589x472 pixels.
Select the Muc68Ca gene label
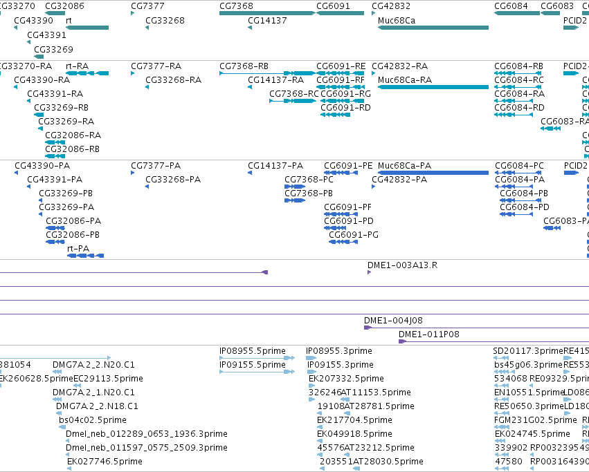tap(397, 20)
